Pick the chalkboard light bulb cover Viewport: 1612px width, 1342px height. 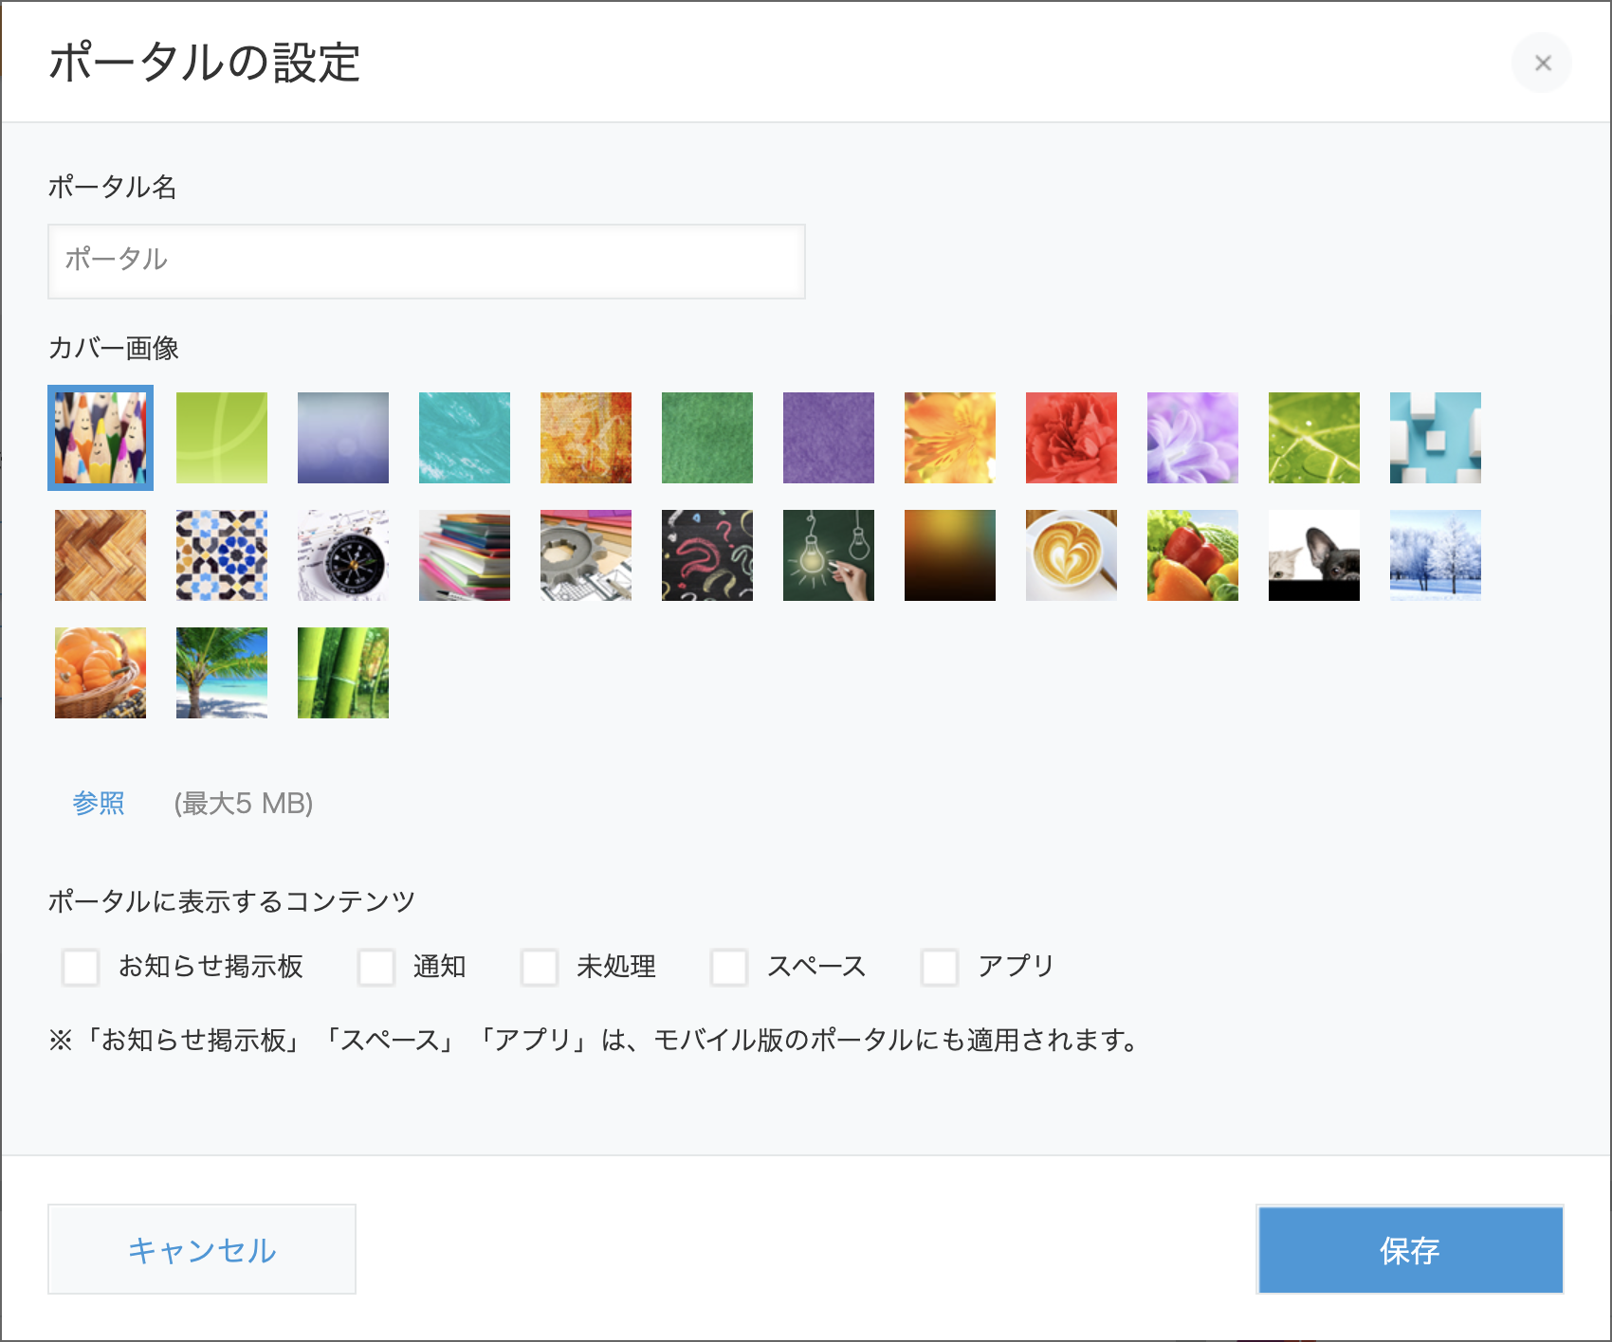click(x=829, y=555)
